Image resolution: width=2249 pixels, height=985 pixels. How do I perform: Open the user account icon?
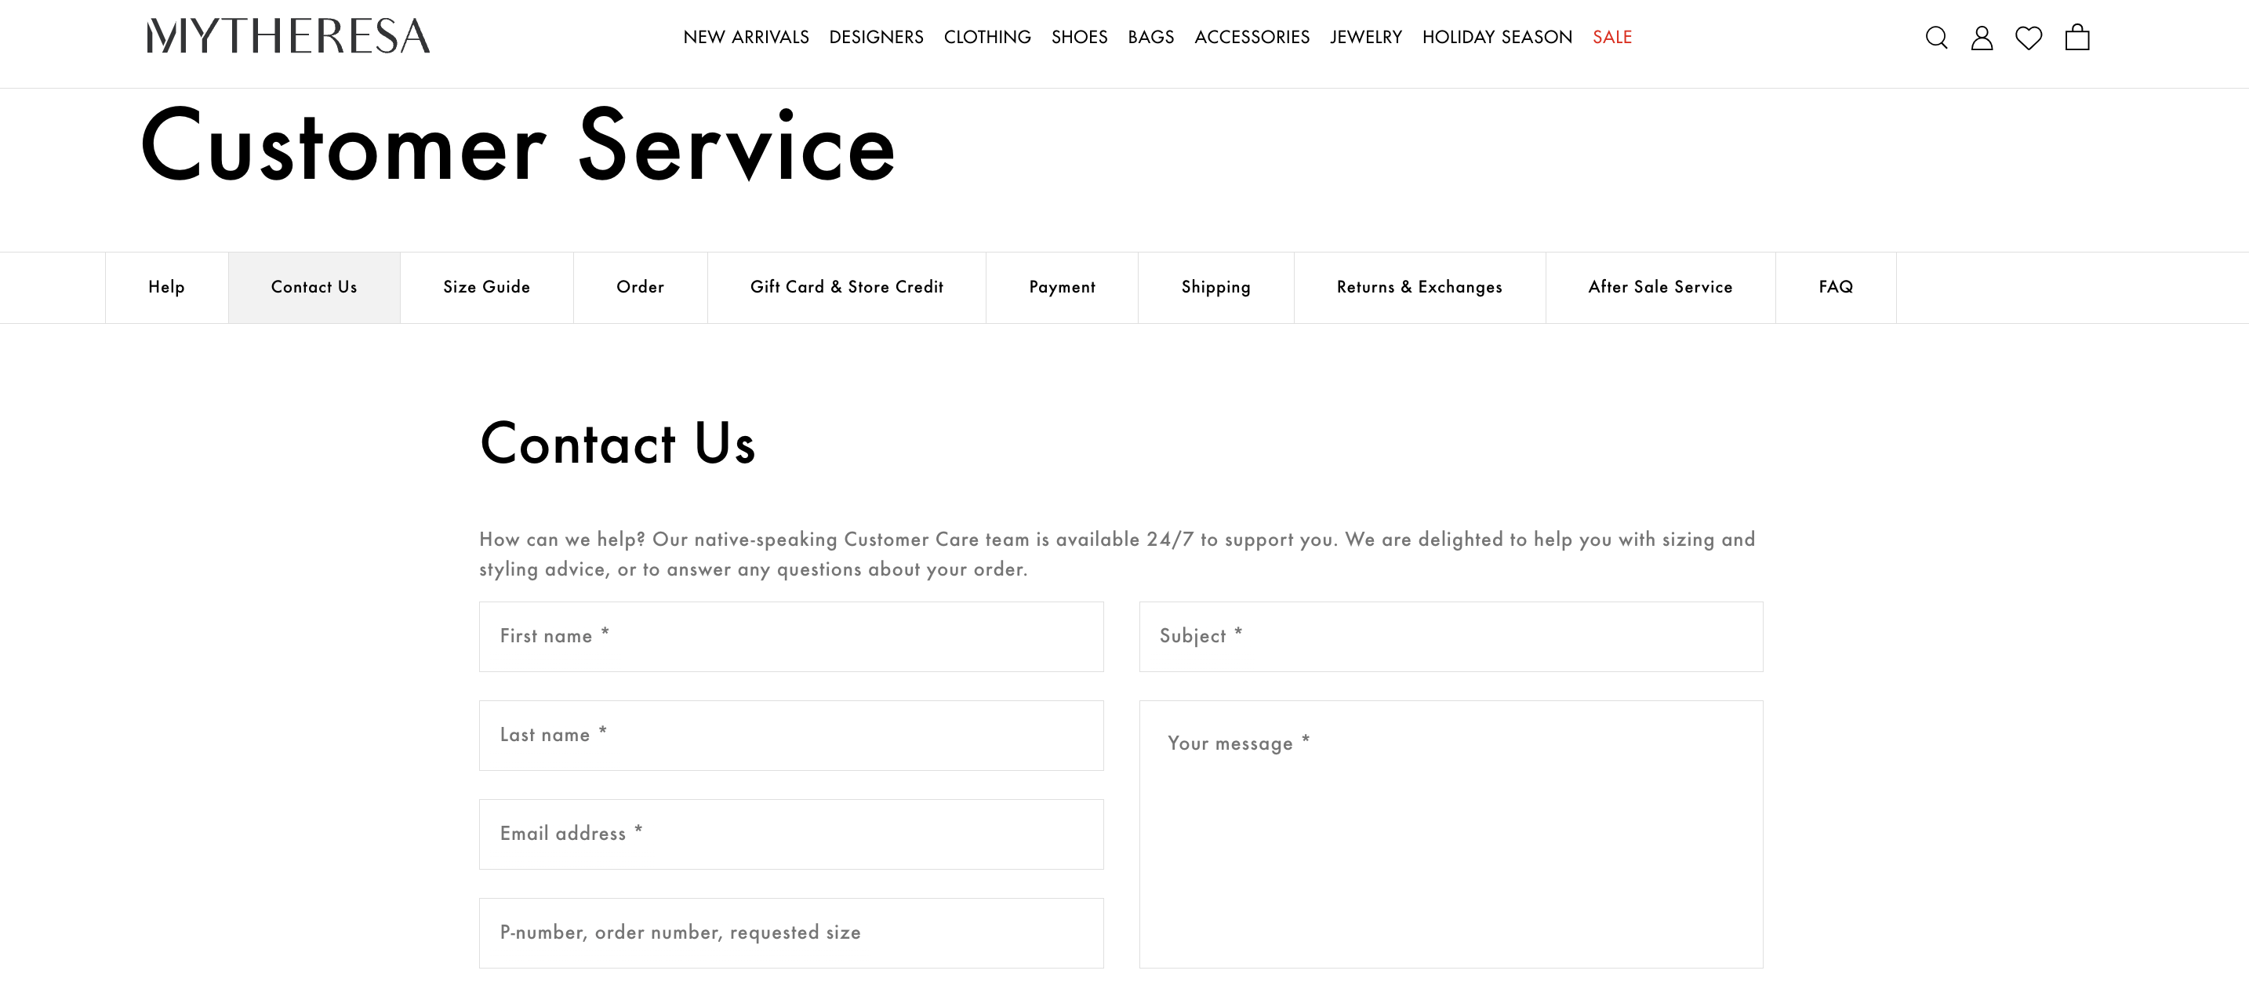1981,38
